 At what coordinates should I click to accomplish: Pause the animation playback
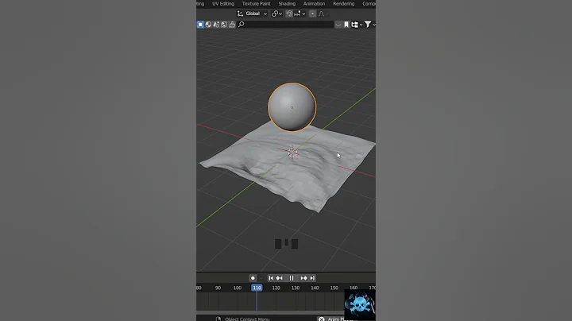click(x=292, y=278)
